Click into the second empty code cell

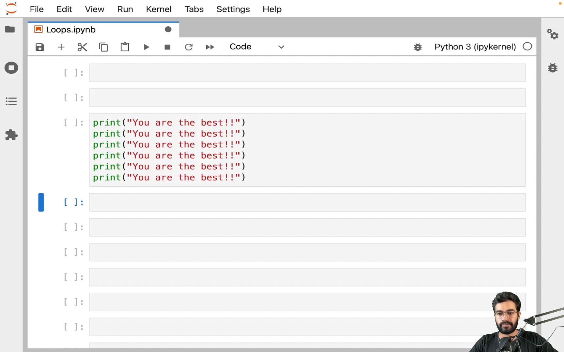(x=307, y=97)
